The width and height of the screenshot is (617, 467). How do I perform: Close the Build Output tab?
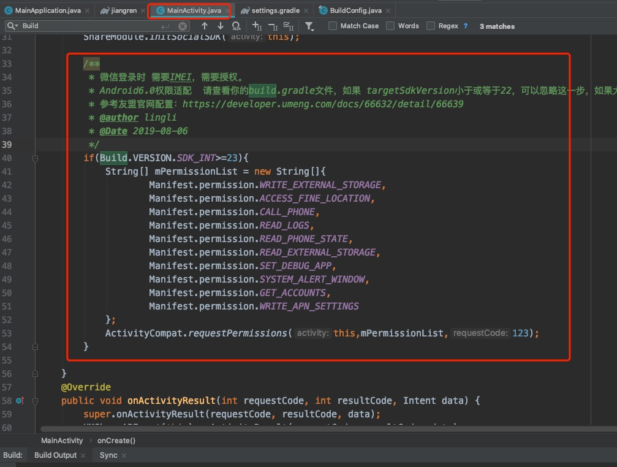point(83,455)
